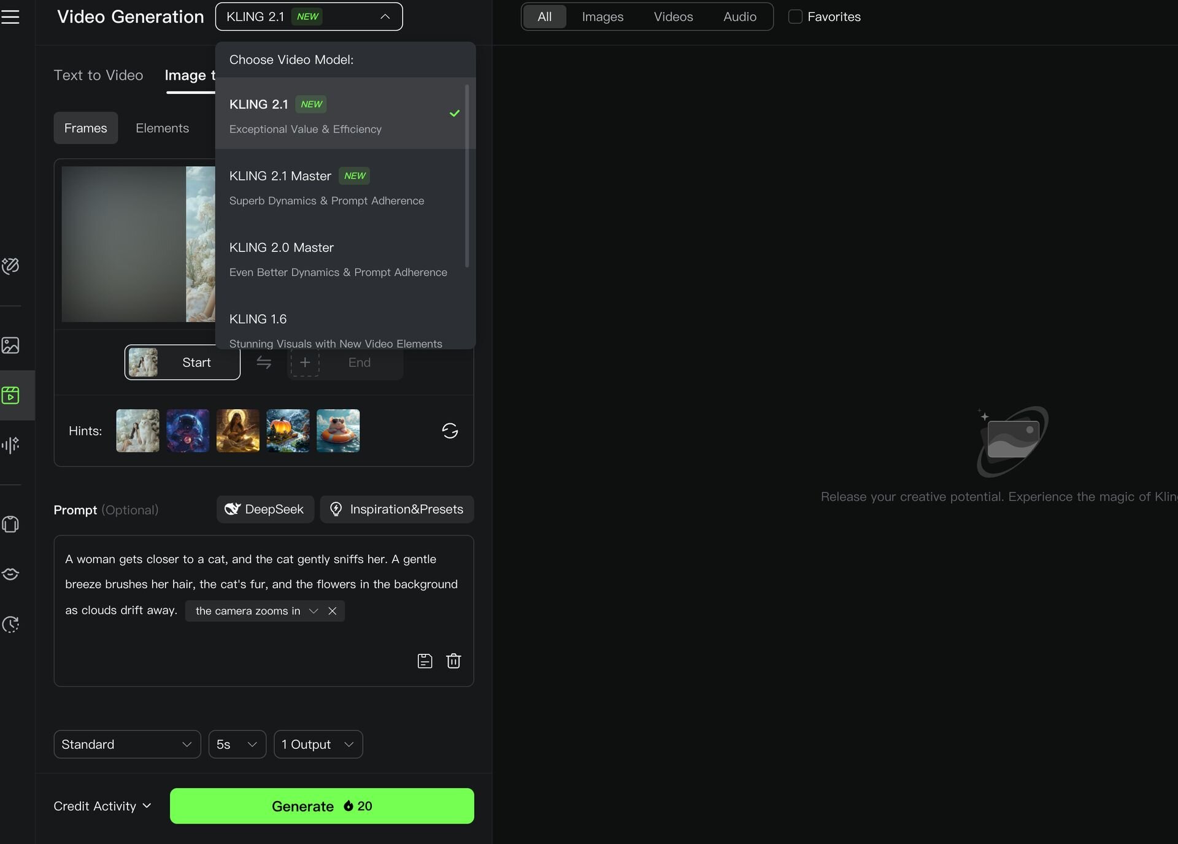Open the image generation sidebar icon
This screenshot has width=1178, height=844.
[x=10, y=345]
